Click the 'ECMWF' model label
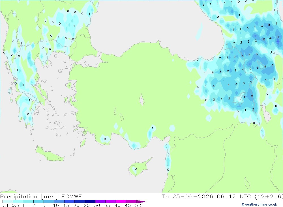 tap(72, 196)
